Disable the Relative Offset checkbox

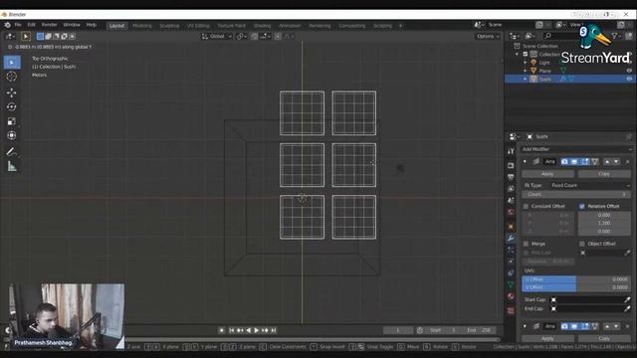point(581,207)
